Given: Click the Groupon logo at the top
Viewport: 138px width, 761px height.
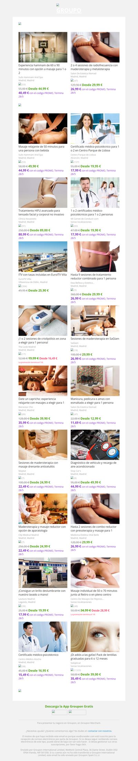Looking at the screenshot, I should pos(69,9).
